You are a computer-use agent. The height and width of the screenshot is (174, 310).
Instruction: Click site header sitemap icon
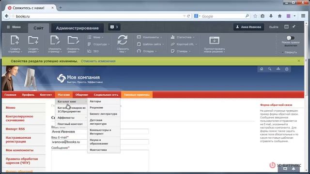278,69
